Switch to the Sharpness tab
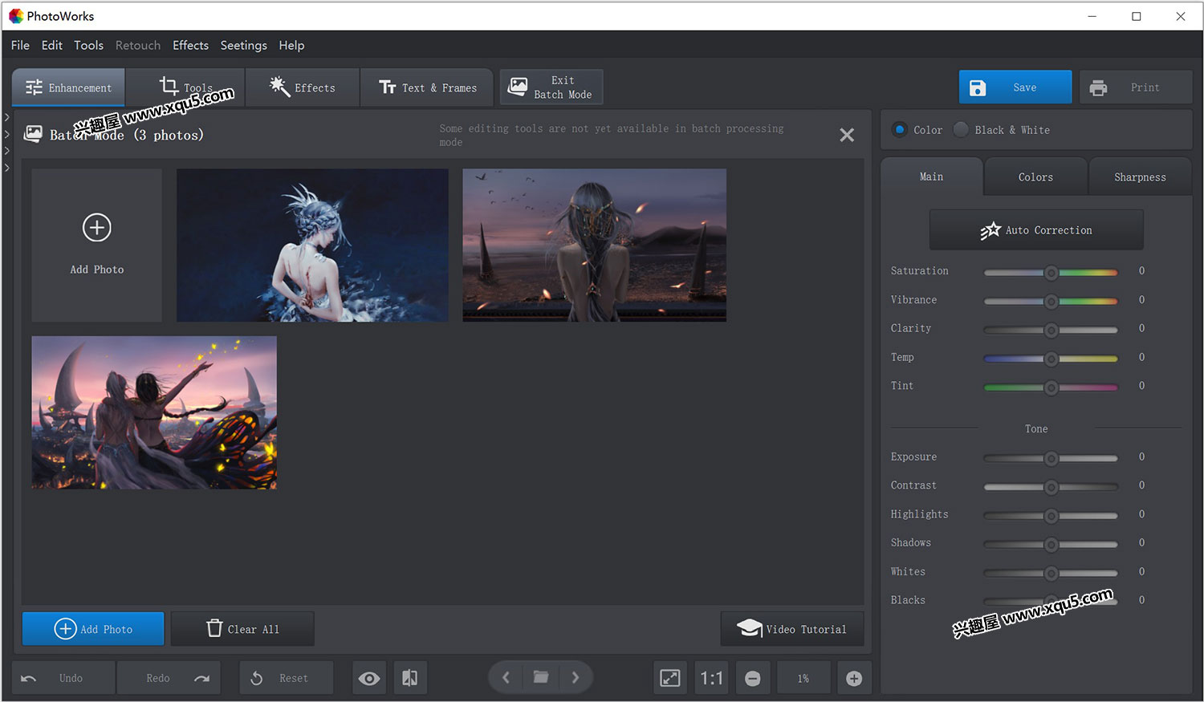The height and width of the screenshot is (702, 1204). [x=1140, y=177]
